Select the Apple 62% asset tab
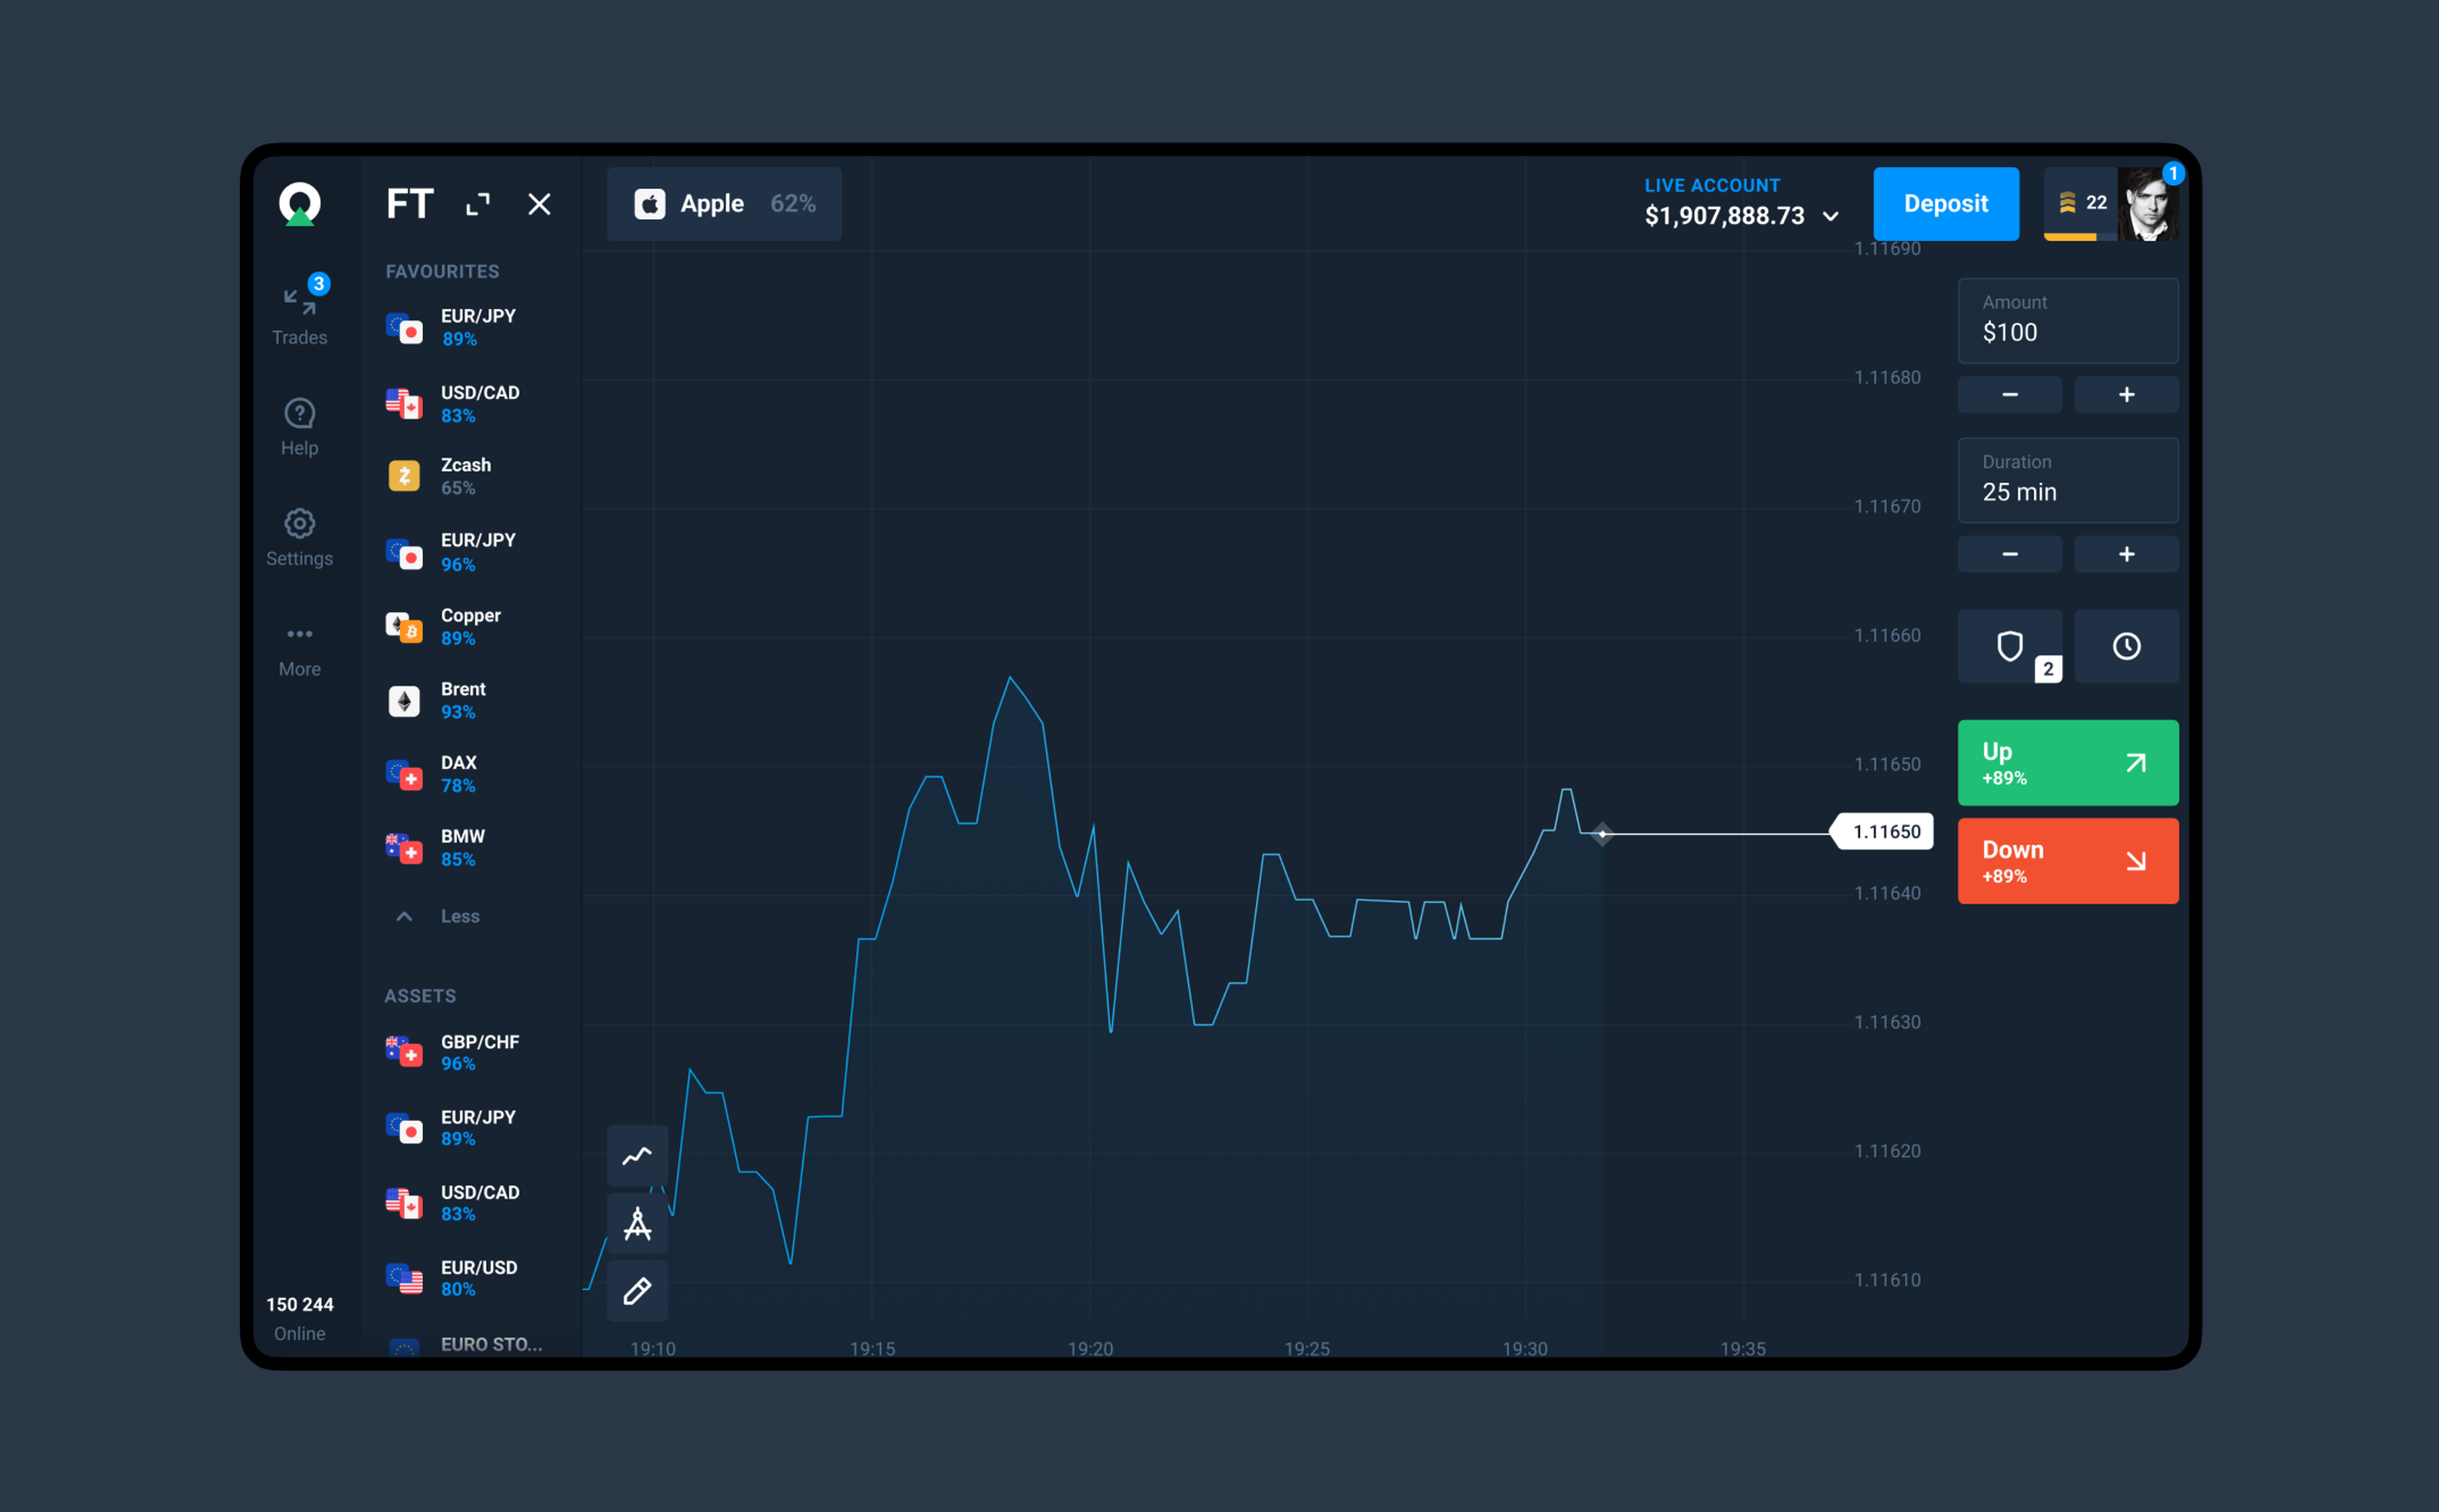This screenshot has width=2439, height=1512. (x=724, y=204)
